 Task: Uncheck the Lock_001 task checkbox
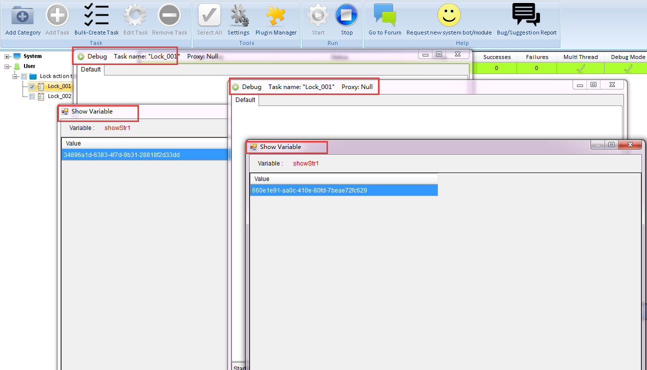pyautogui.click(x=32, y=86)
